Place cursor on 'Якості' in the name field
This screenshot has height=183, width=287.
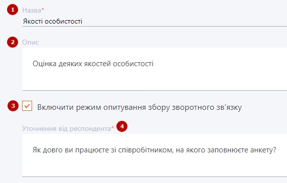tap(33, 22)
